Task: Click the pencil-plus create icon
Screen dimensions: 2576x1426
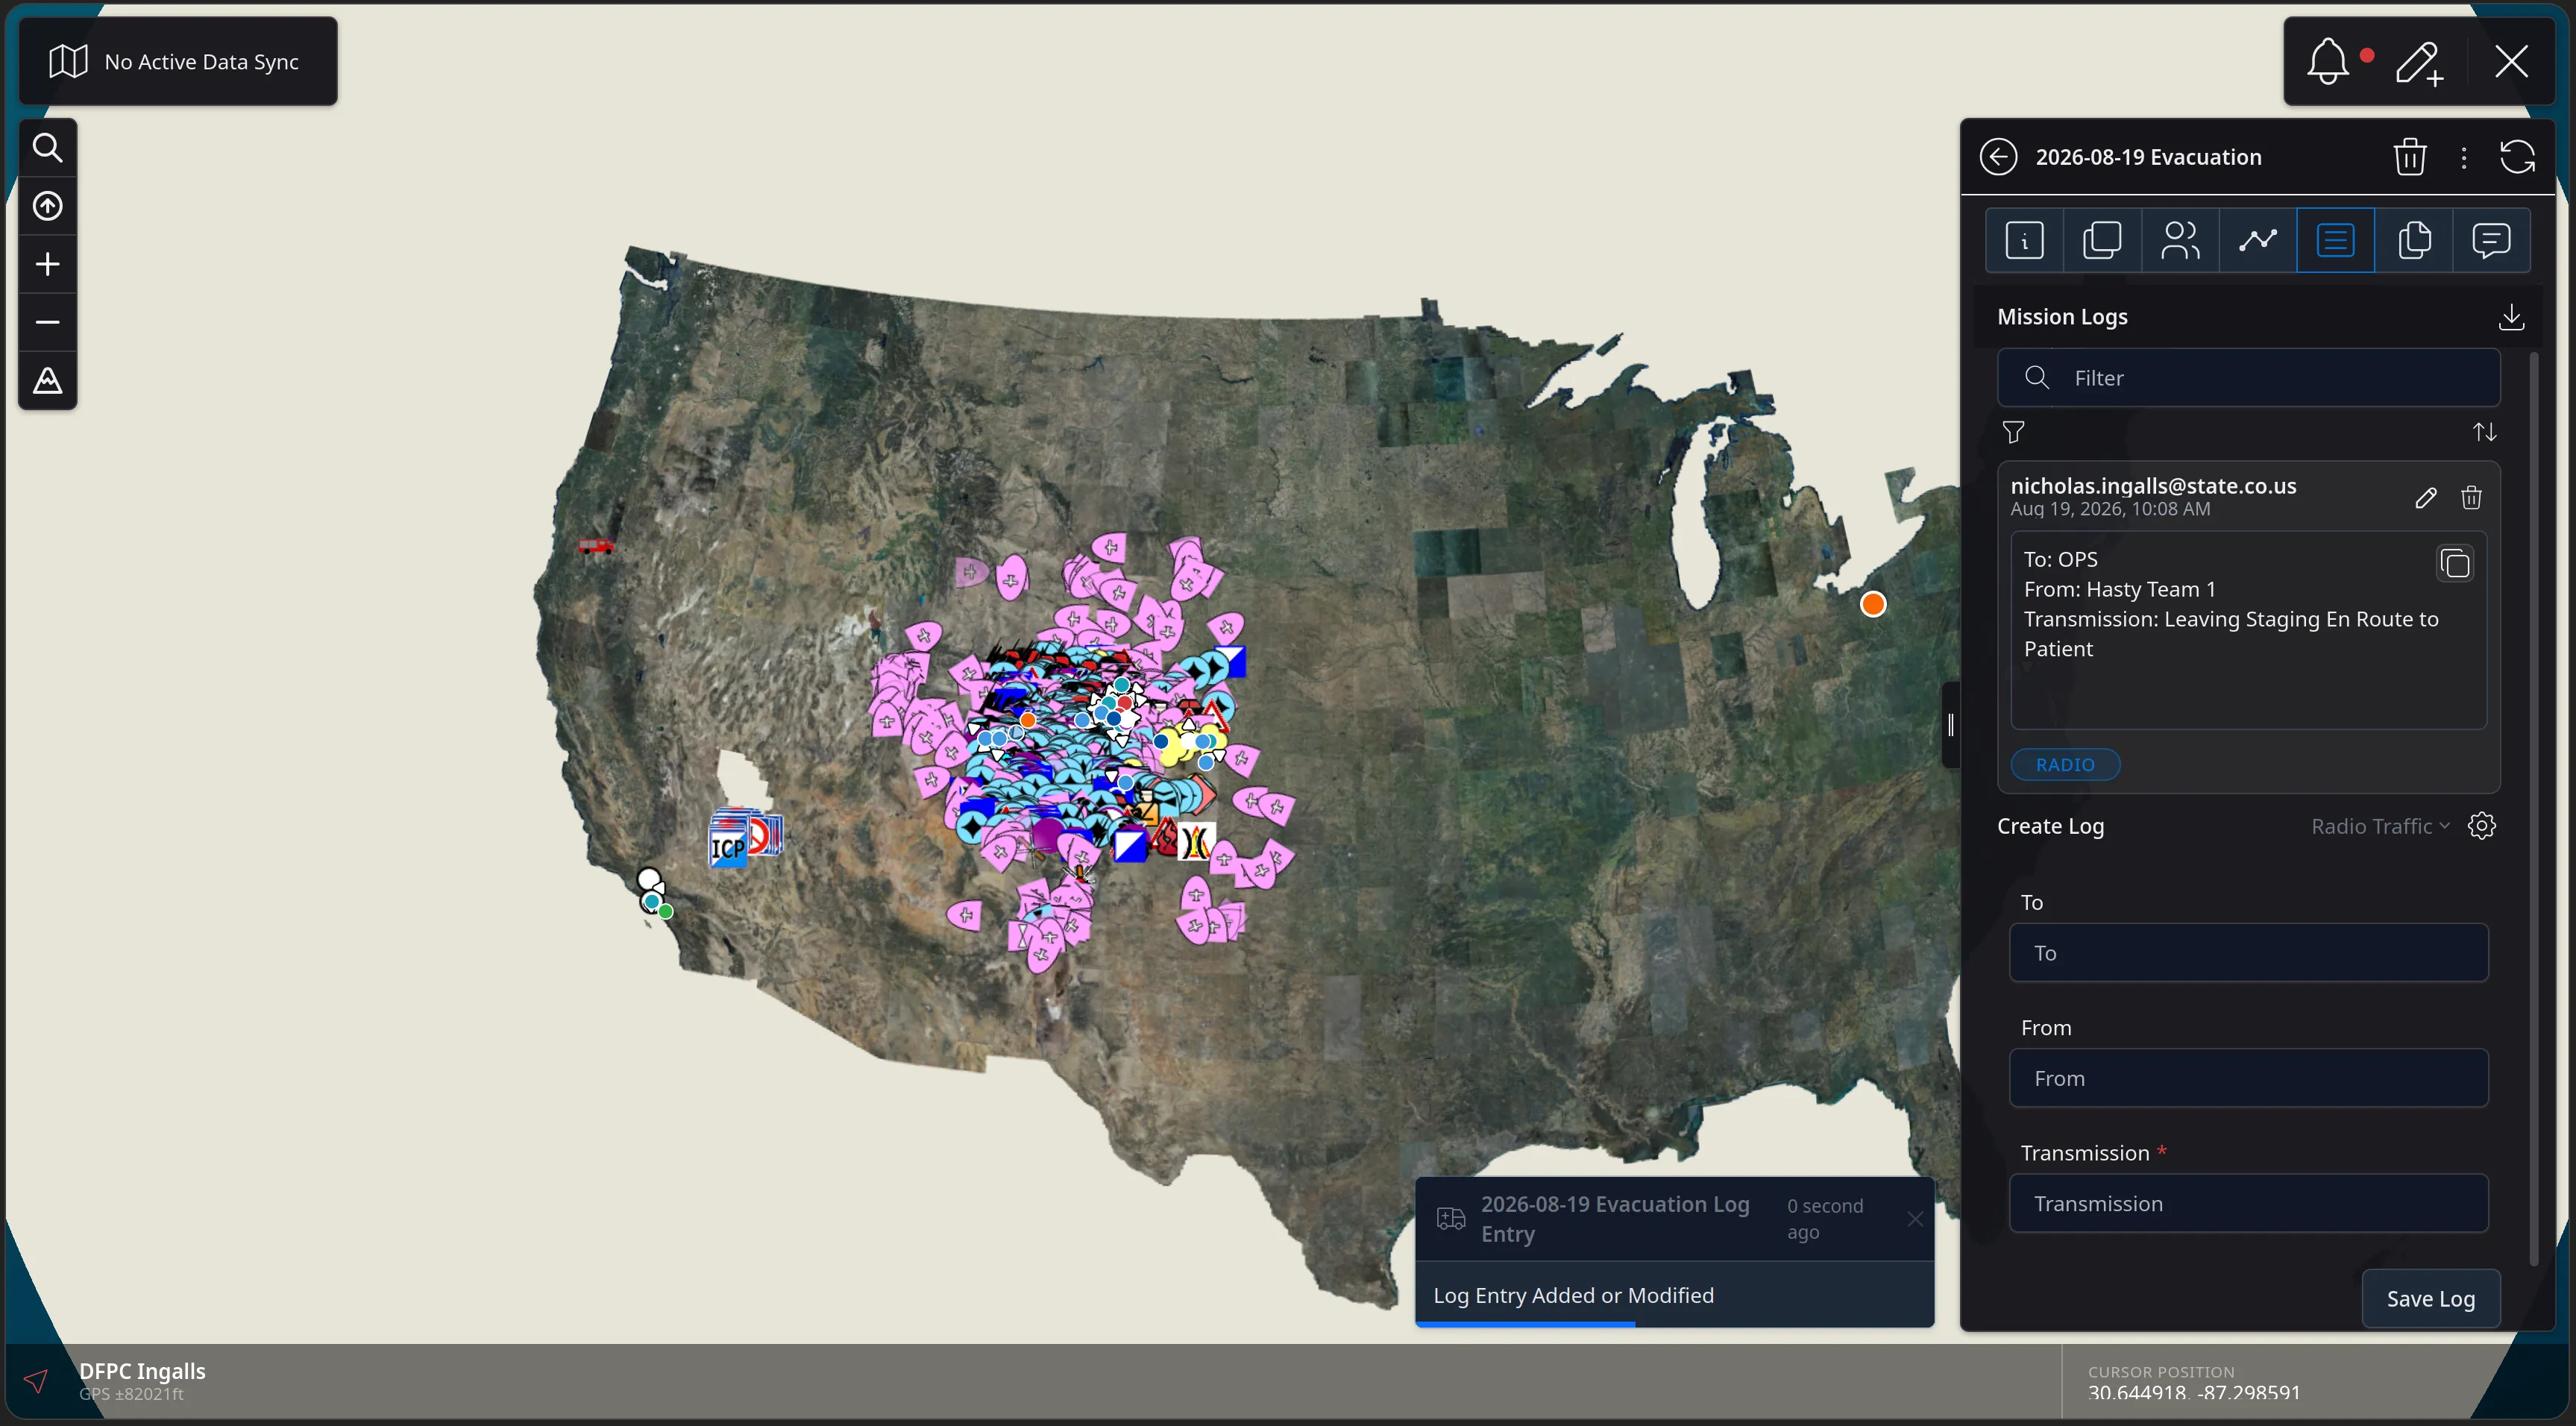Action: pyautogui.click(x=2419, y=62)
